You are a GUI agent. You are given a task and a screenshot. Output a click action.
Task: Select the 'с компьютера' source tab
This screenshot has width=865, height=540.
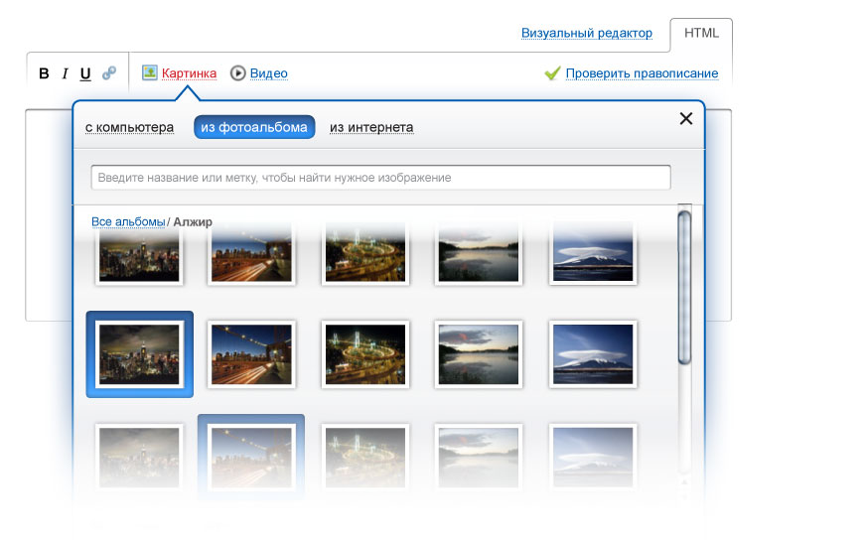pos(129,128)
